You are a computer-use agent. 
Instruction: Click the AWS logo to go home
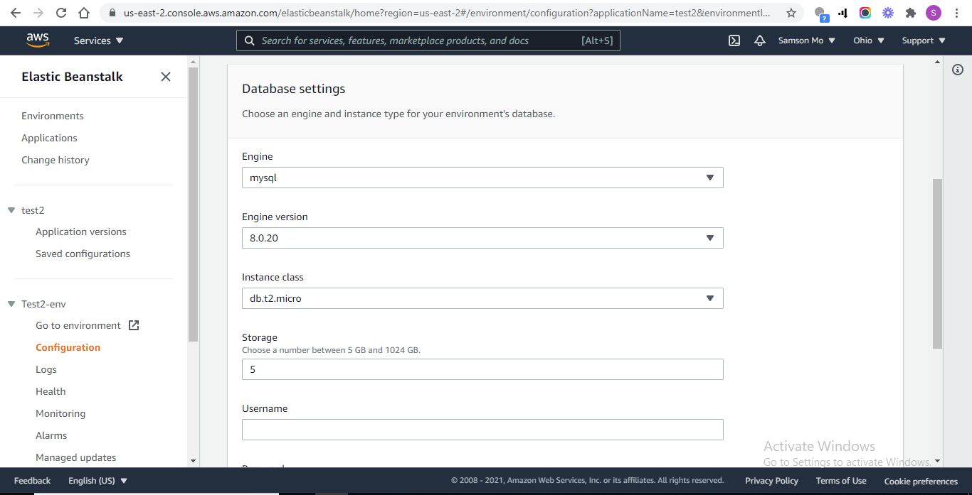(37, 40)
